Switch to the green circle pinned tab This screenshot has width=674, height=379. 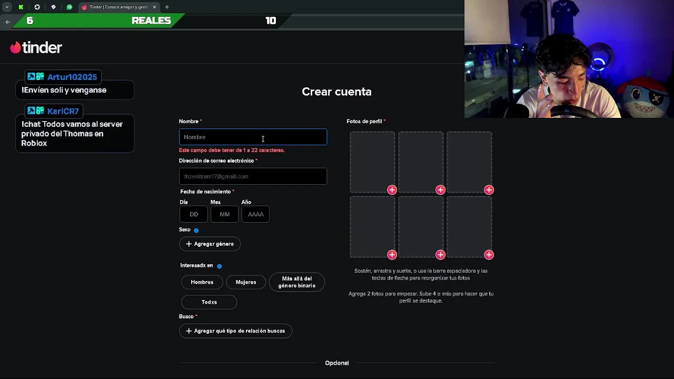[70, 7]
